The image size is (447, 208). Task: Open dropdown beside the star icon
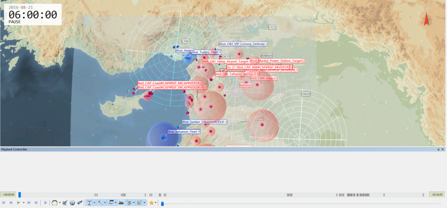[156, 203]
